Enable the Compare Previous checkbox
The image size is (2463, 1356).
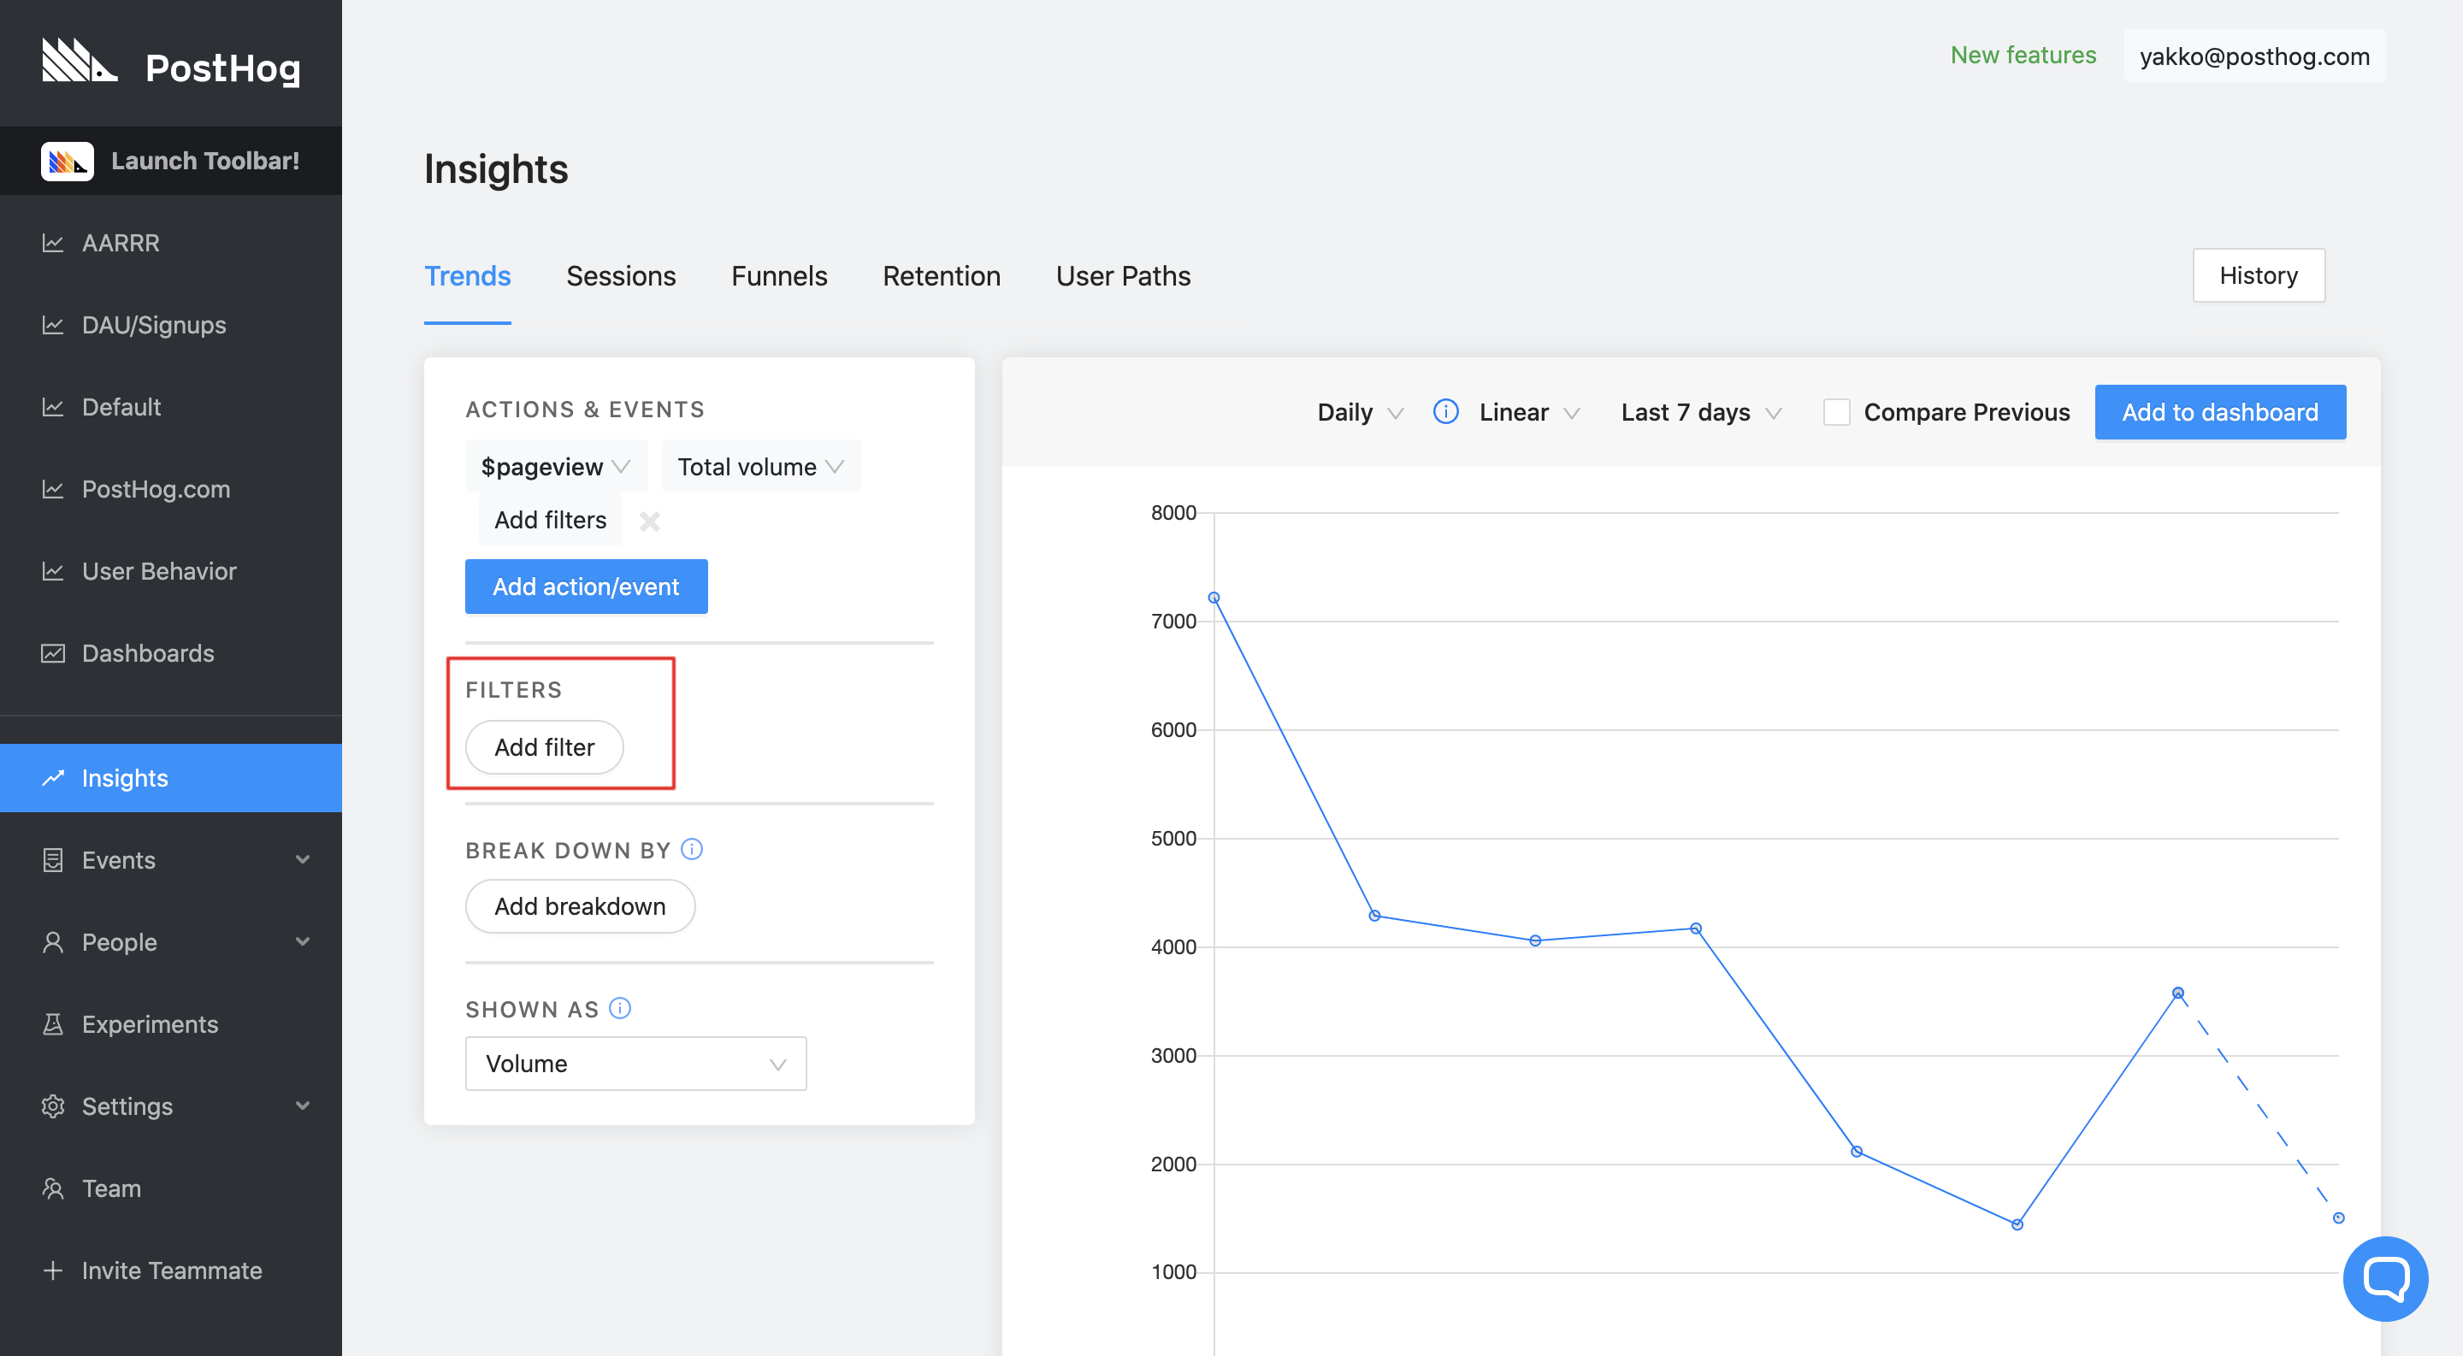[1836, 413]
